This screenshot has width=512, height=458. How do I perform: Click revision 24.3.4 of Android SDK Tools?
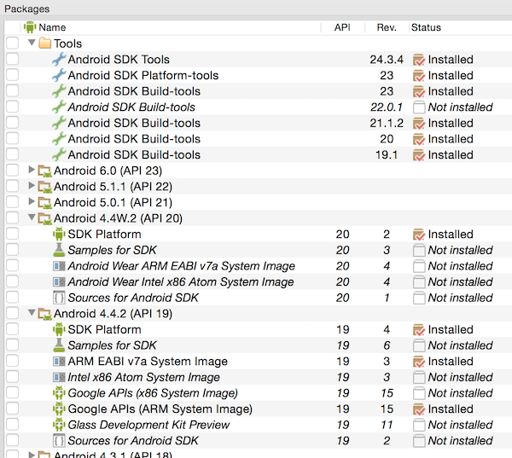[x=387, y=60]
